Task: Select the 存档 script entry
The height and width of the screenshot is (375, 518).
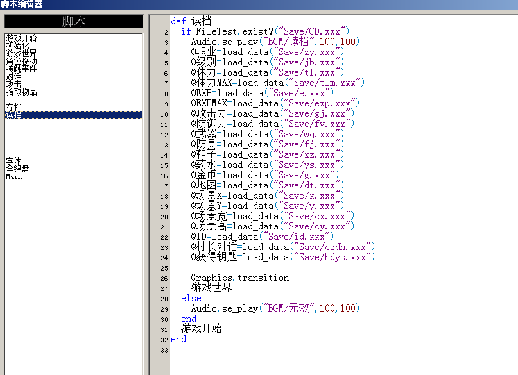Action: pos(14,107)
